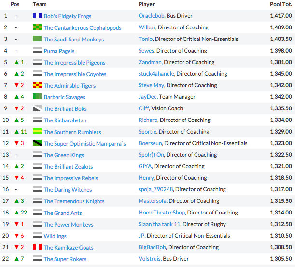
Task: View player profile JayDee
Action: pyautogui.click(x=148, y=97)
